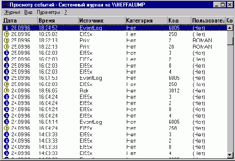The image size is (235, 161).
Task: Click info icon of 24.09.96 14:03:33 code 2 row
Action: [x=6, y=141]
